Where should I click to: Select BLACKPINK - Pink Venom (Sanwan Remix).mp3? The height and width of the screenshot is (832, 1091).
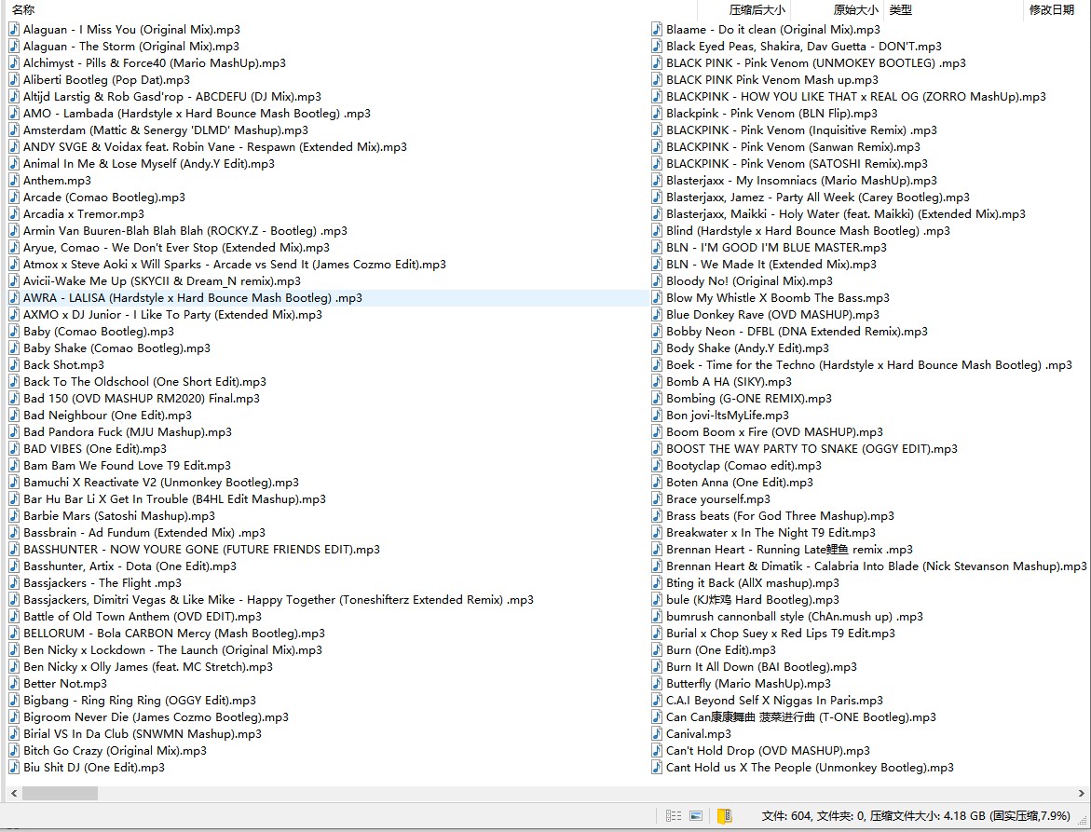pos(793,147)
